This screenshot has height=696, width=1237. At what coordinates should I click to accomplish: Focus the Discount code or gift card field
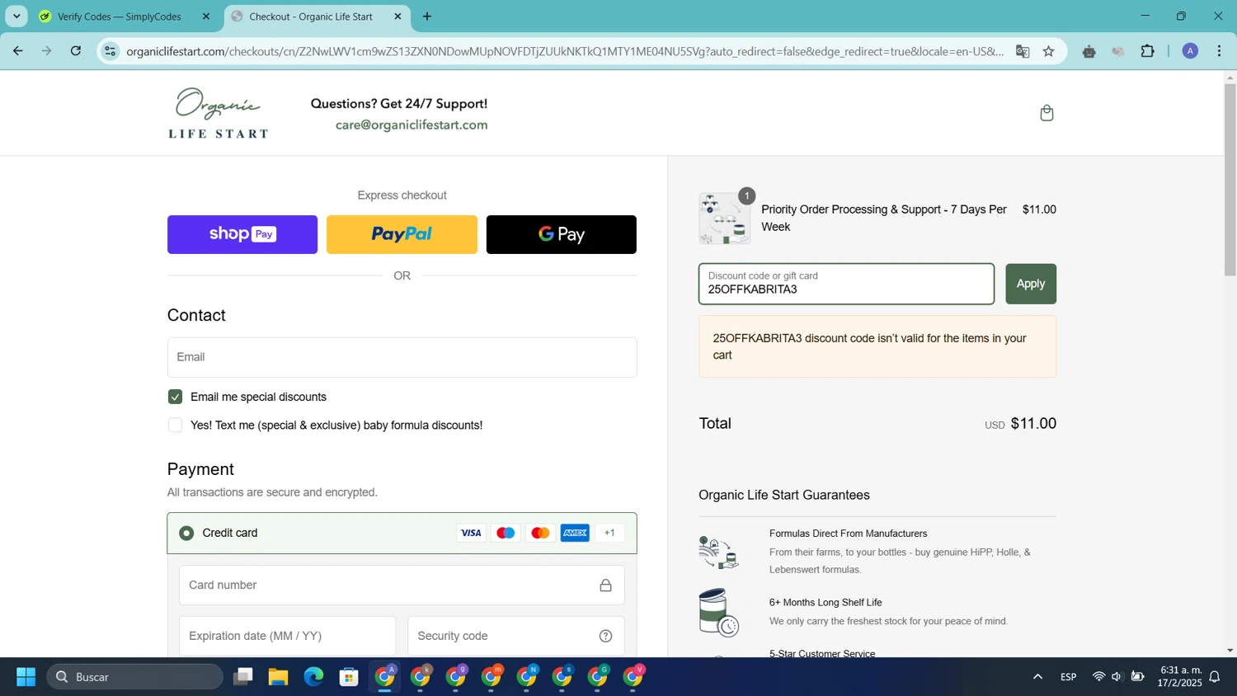(846, 284)
